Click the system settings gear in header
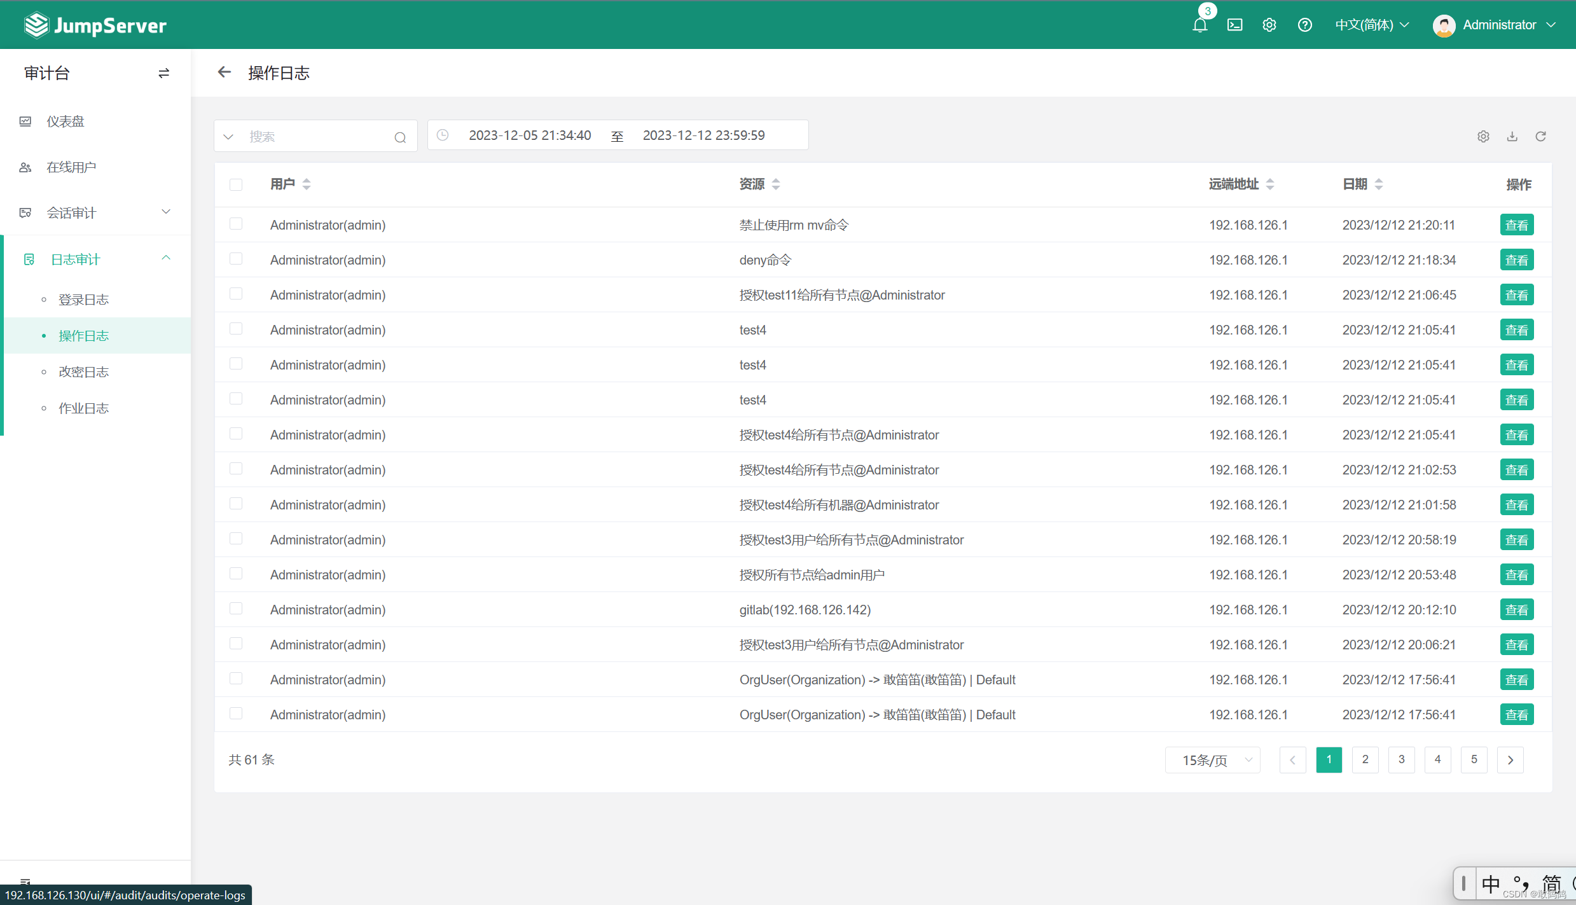The width and height of the screenshot is (1576, 905). pos(1269,25)
